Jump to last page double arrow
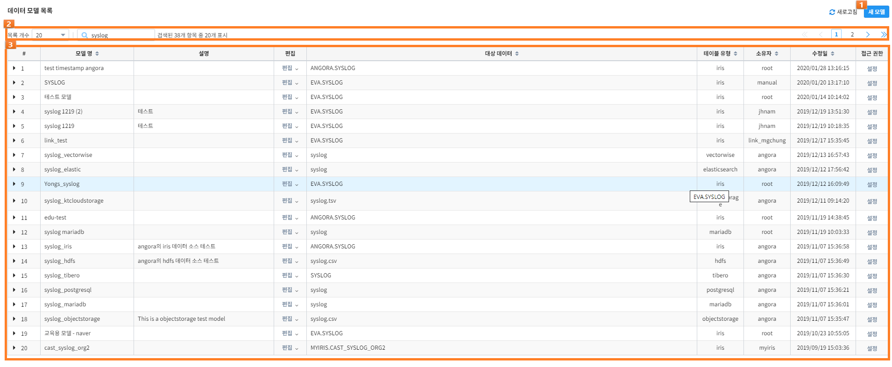Screen dimensions: 892x367 click(884, 35)
